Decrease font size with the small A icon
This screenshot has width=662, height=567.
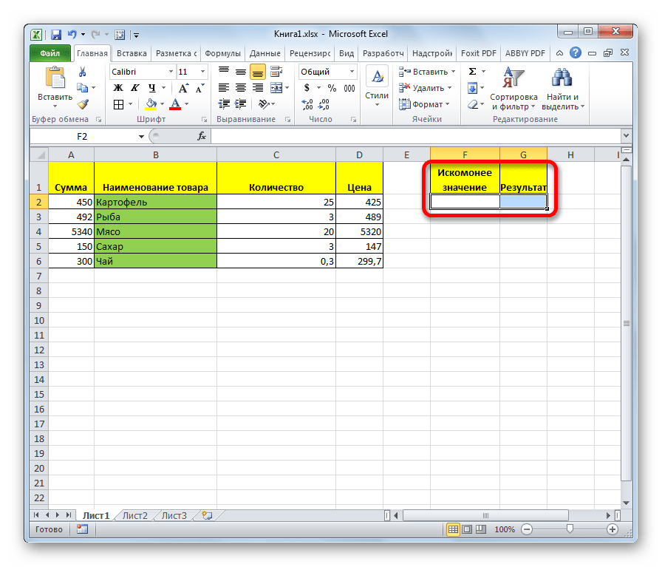(x=199, y=88)
